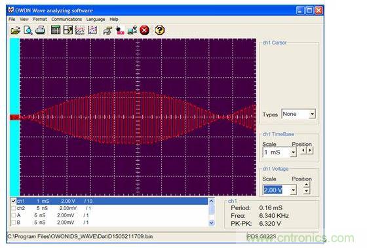
Task: Select the line waveform display icon
Action: click(80, 30)
